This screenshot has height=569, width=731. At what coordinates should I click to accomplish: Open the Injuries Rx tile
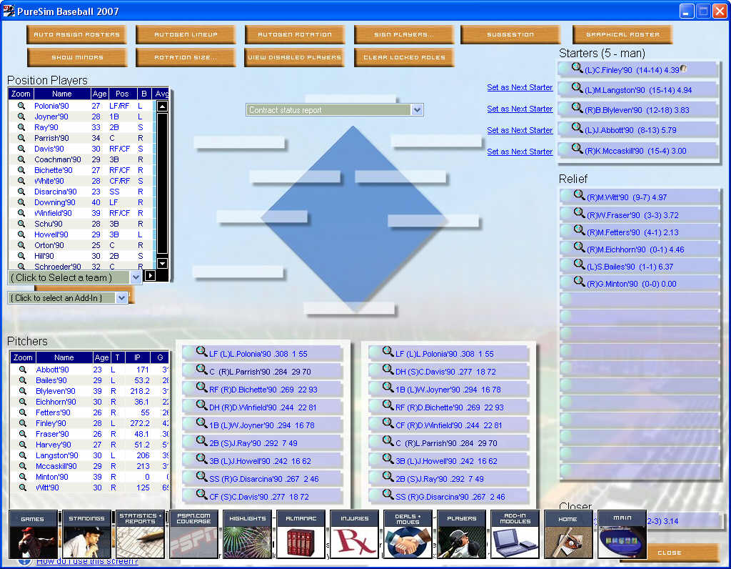(354, 535)
